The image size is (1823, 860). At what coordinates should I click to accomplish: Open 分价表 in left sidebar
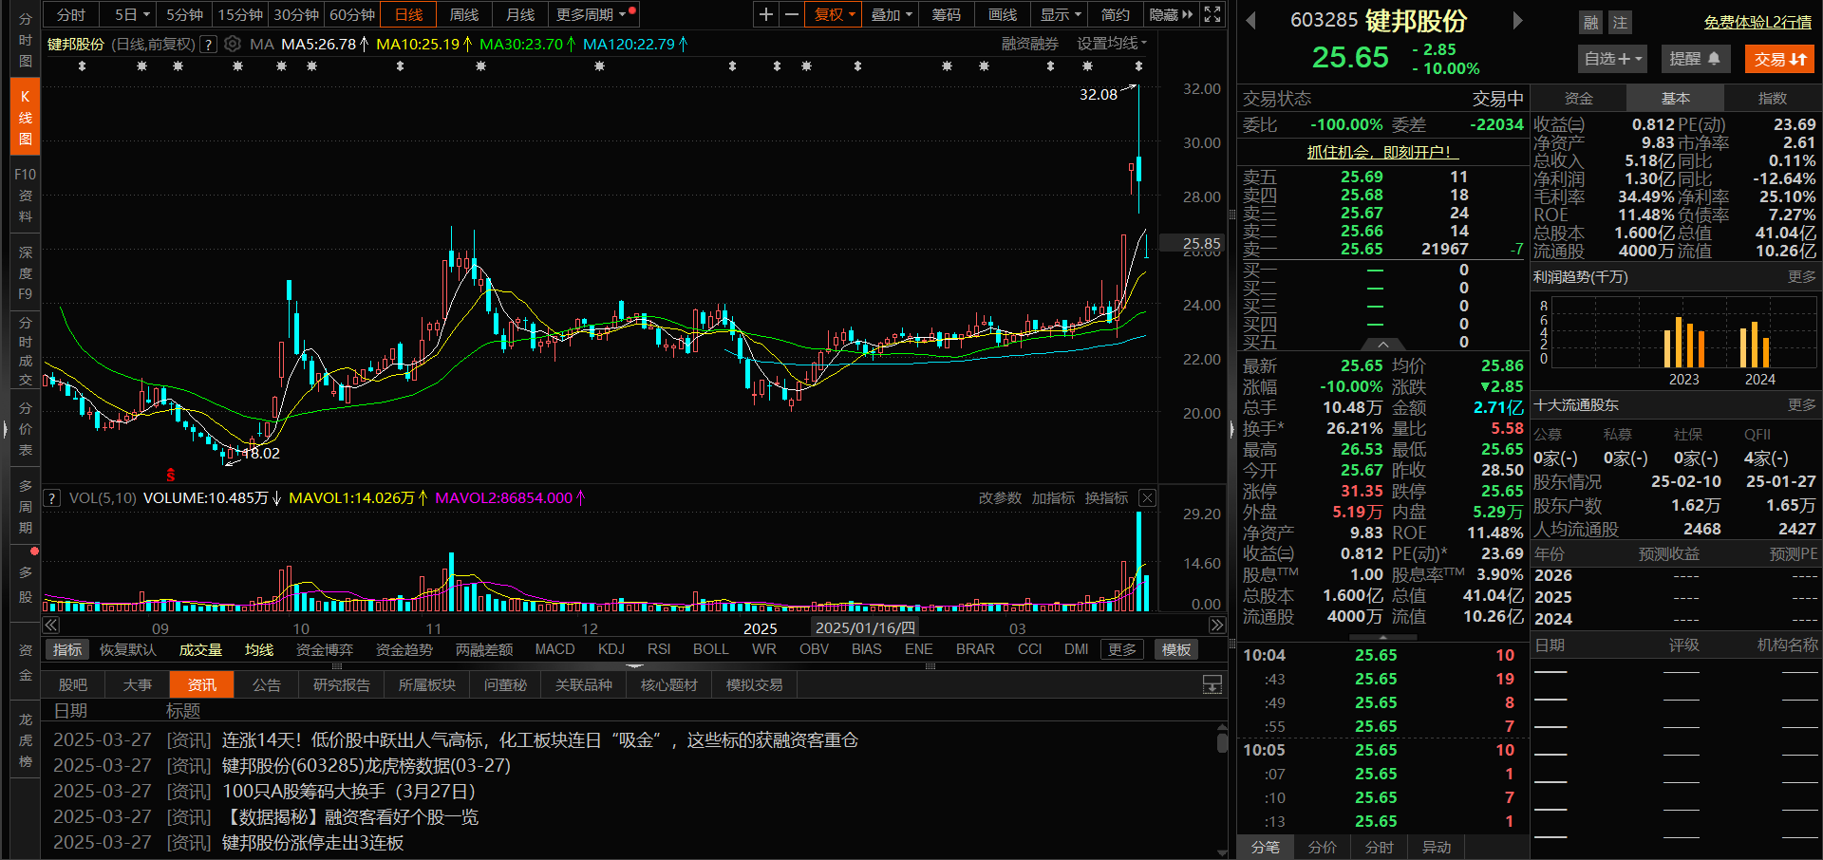26,429
